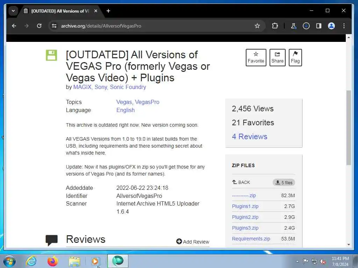Screen dimensions: 358x268
Task: Click BACK in ZIP files panel
Action: (241, 182)
